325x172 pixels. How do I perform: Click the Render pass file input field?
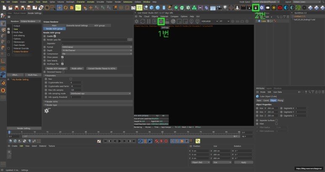coord(94,40)
